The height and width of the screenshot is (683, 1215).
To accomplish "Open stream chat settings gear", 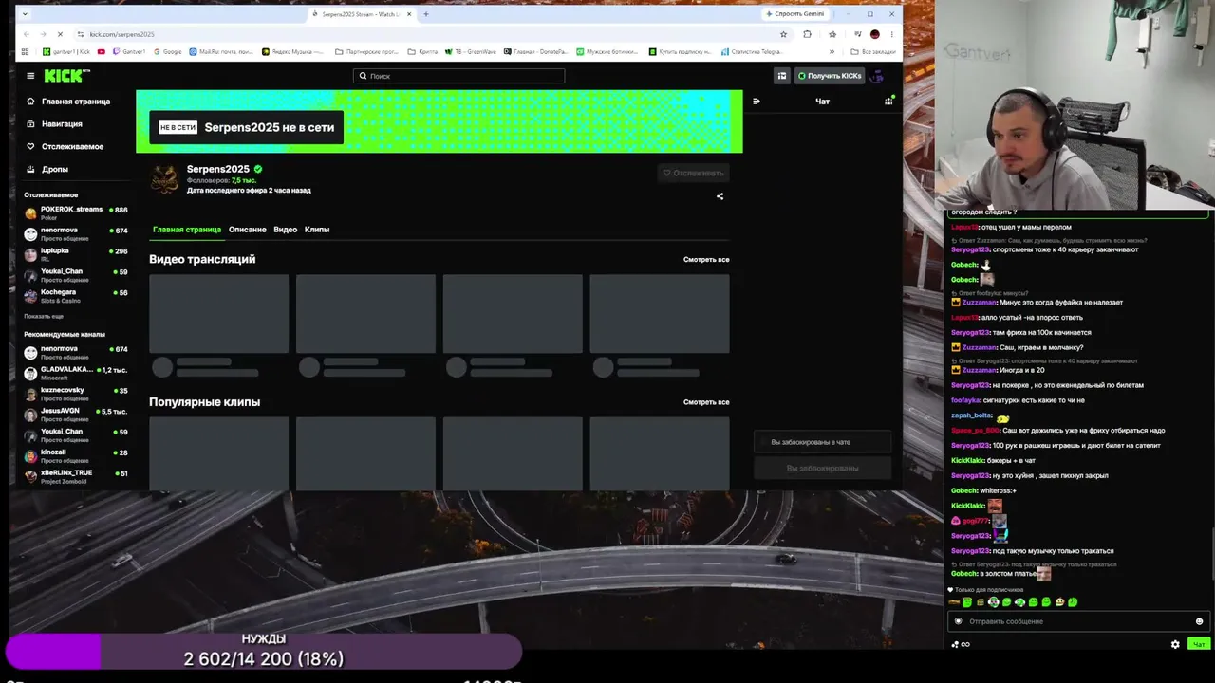I will click(x=1175, y=644).
